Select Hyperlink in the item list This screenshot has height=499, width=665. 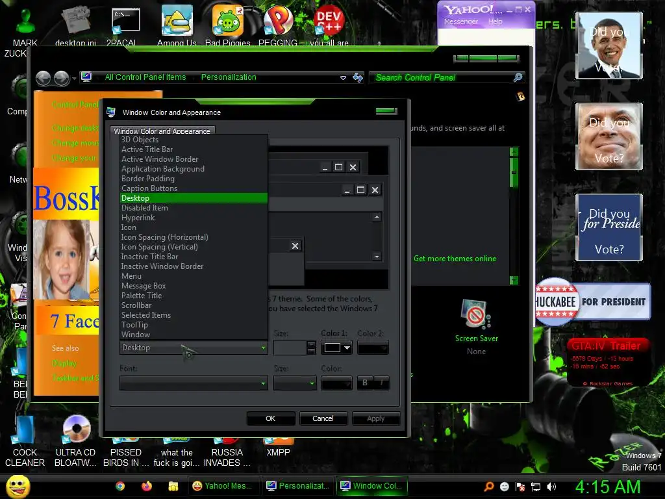click(194, 218)
